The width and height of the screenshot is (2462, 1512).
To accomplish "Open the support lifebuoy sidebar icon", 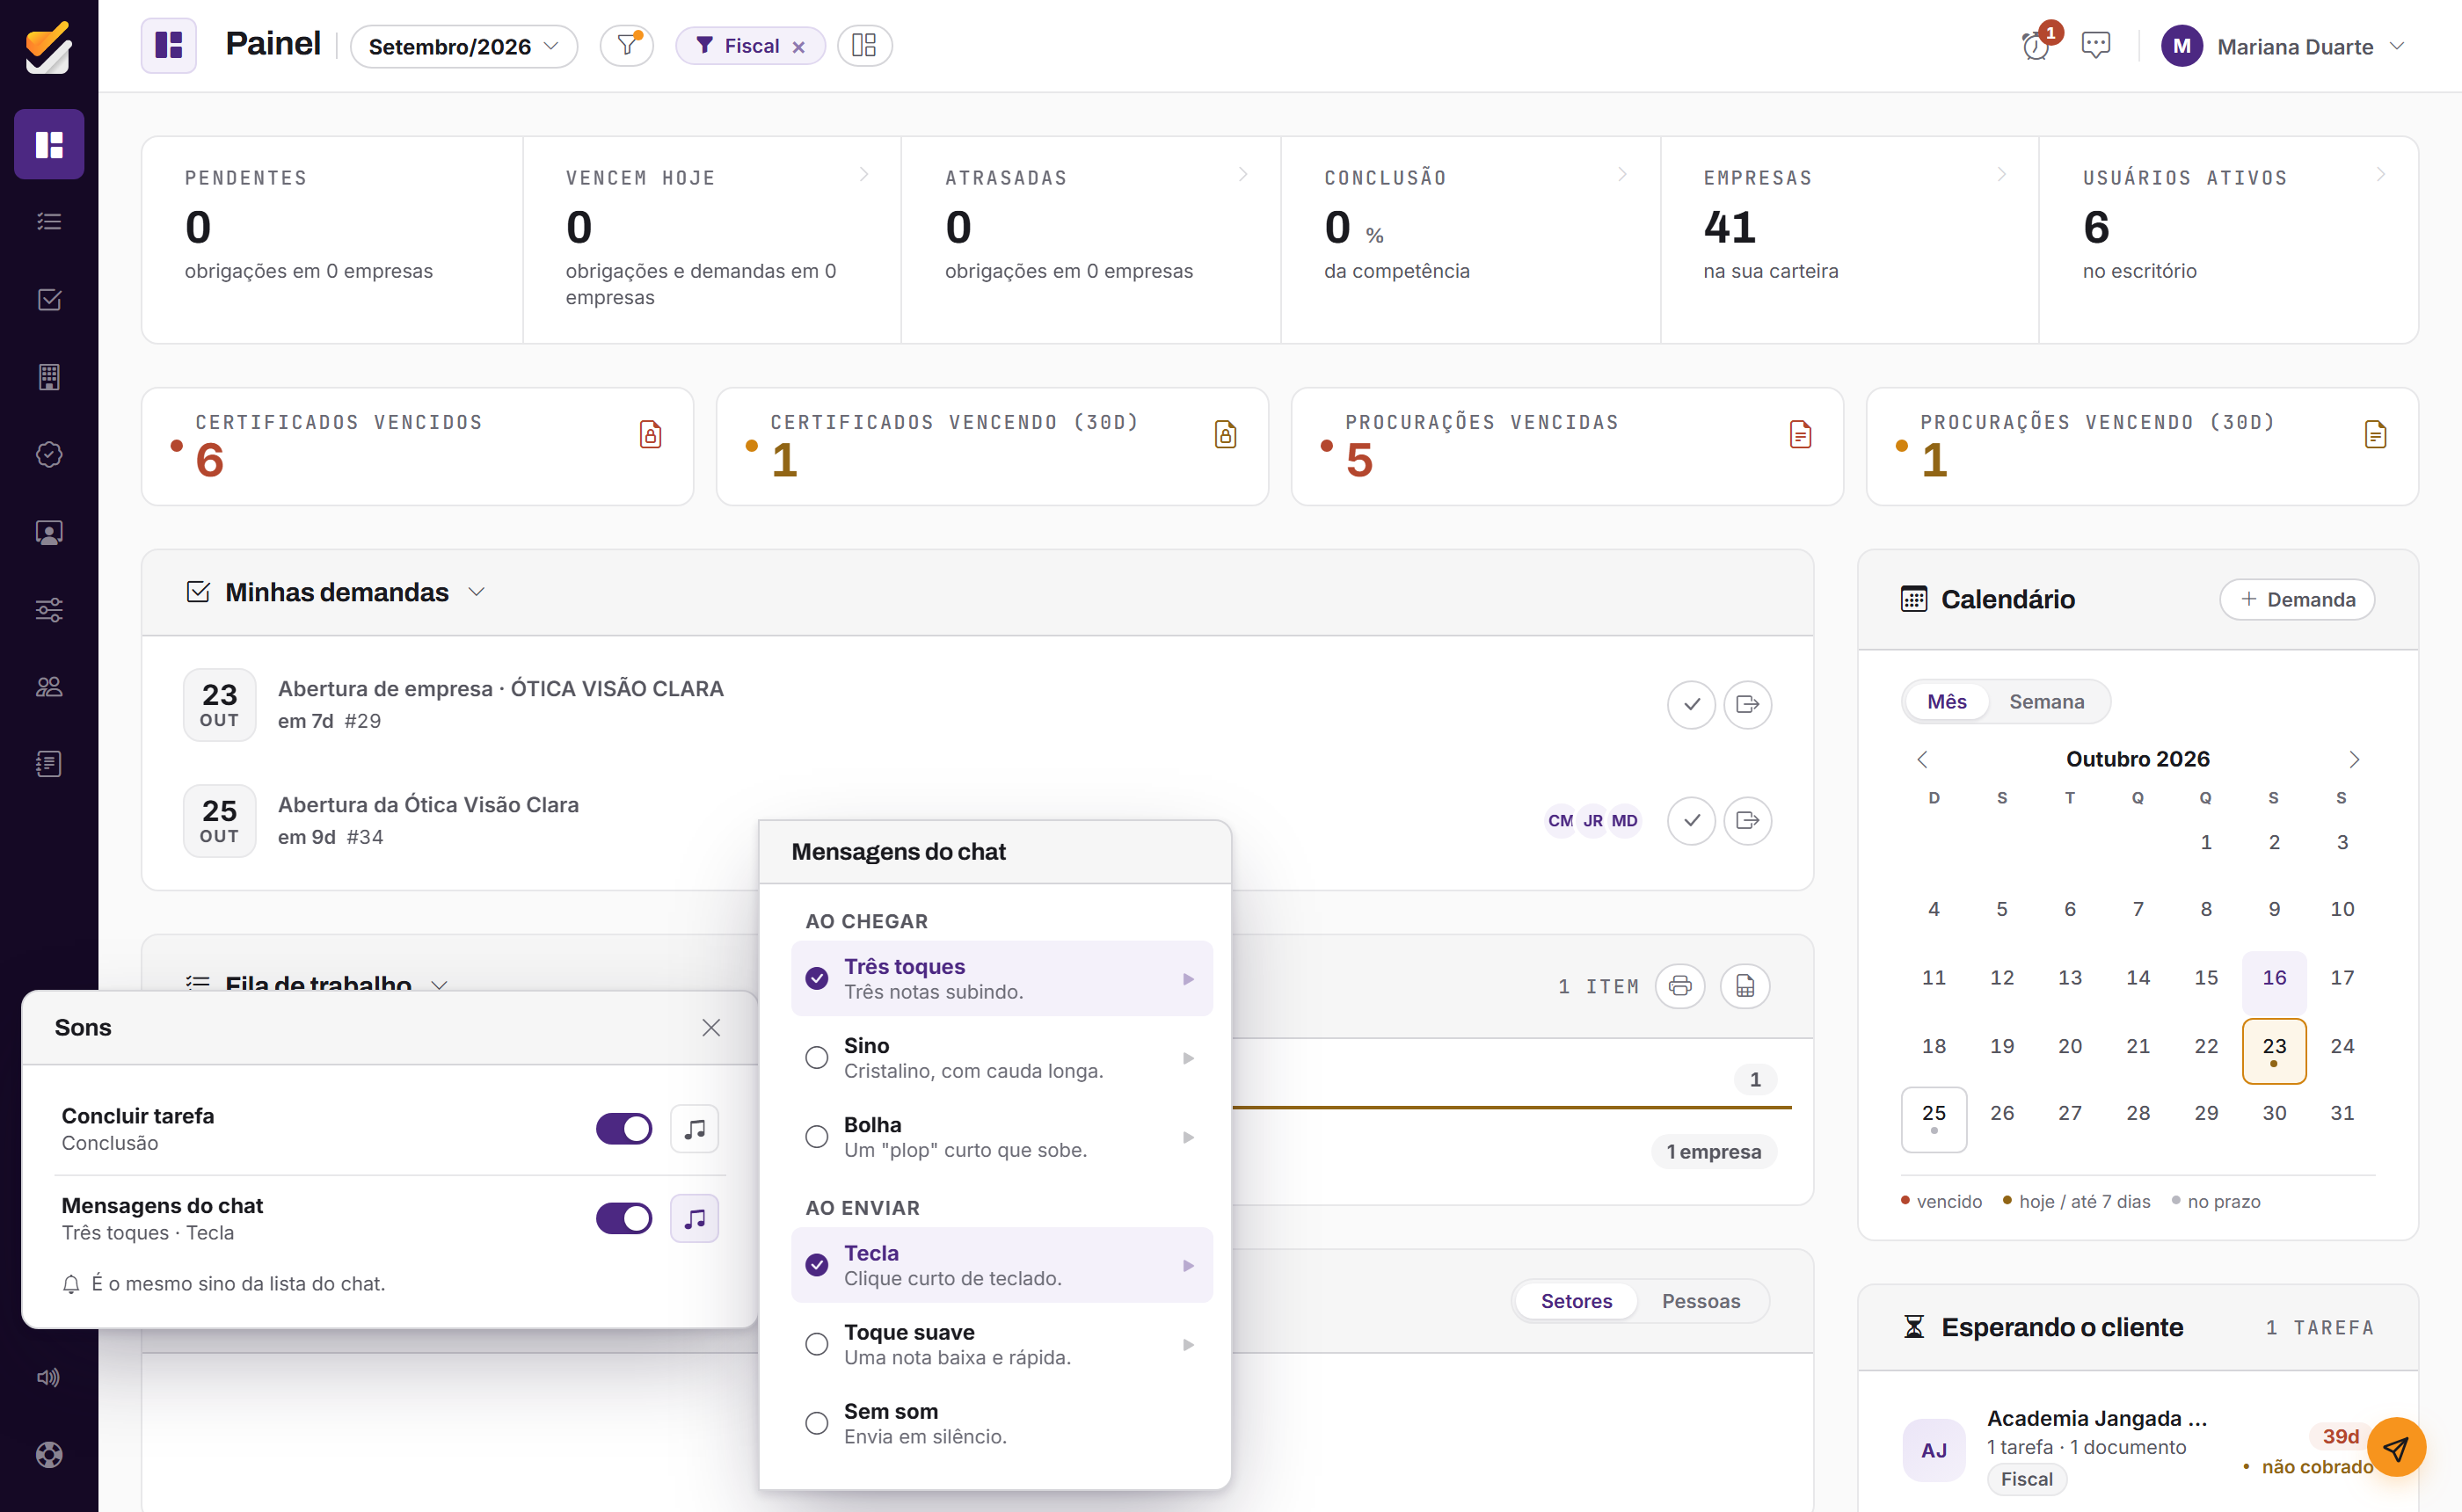I will (x=49, y=1454).
